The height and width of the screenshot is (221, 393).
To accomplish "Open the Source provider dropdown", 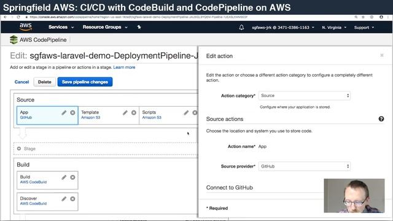I will (305, 166).
